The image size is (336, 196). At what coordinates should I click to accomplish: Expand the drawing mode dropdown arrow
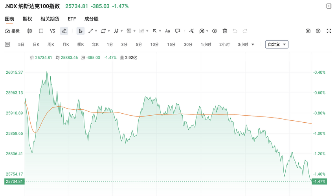(x=207, y=31)
